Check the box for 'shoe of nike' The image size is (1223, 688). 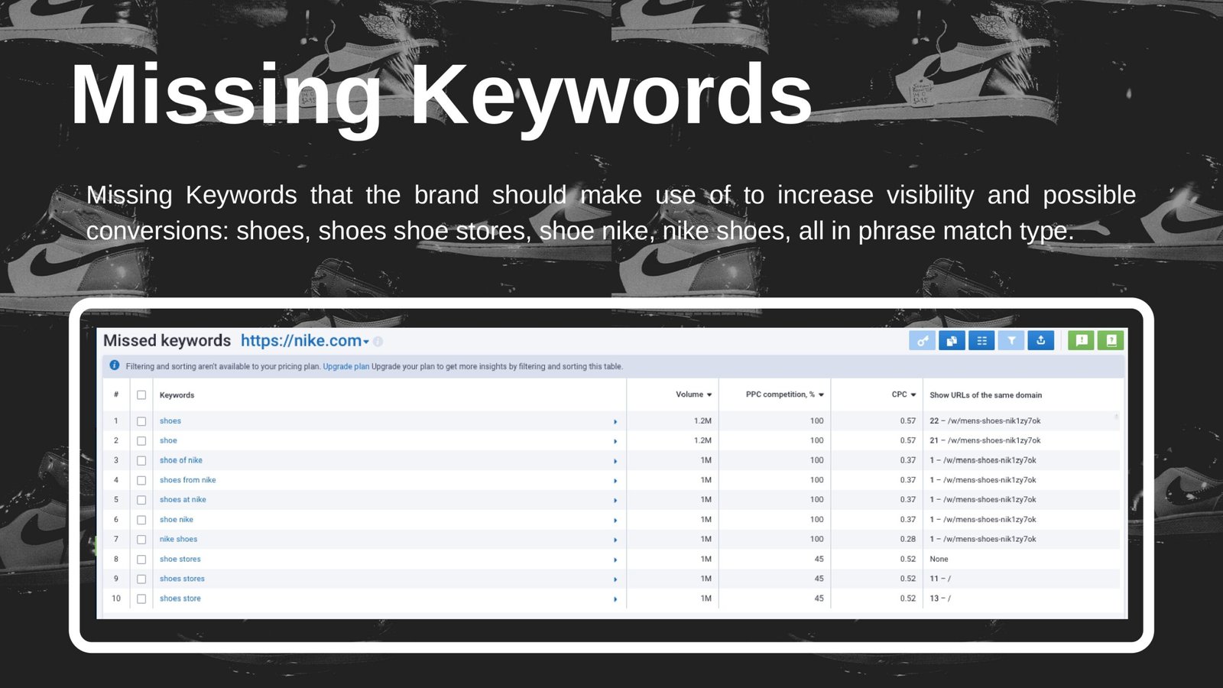tap(141, 461)
